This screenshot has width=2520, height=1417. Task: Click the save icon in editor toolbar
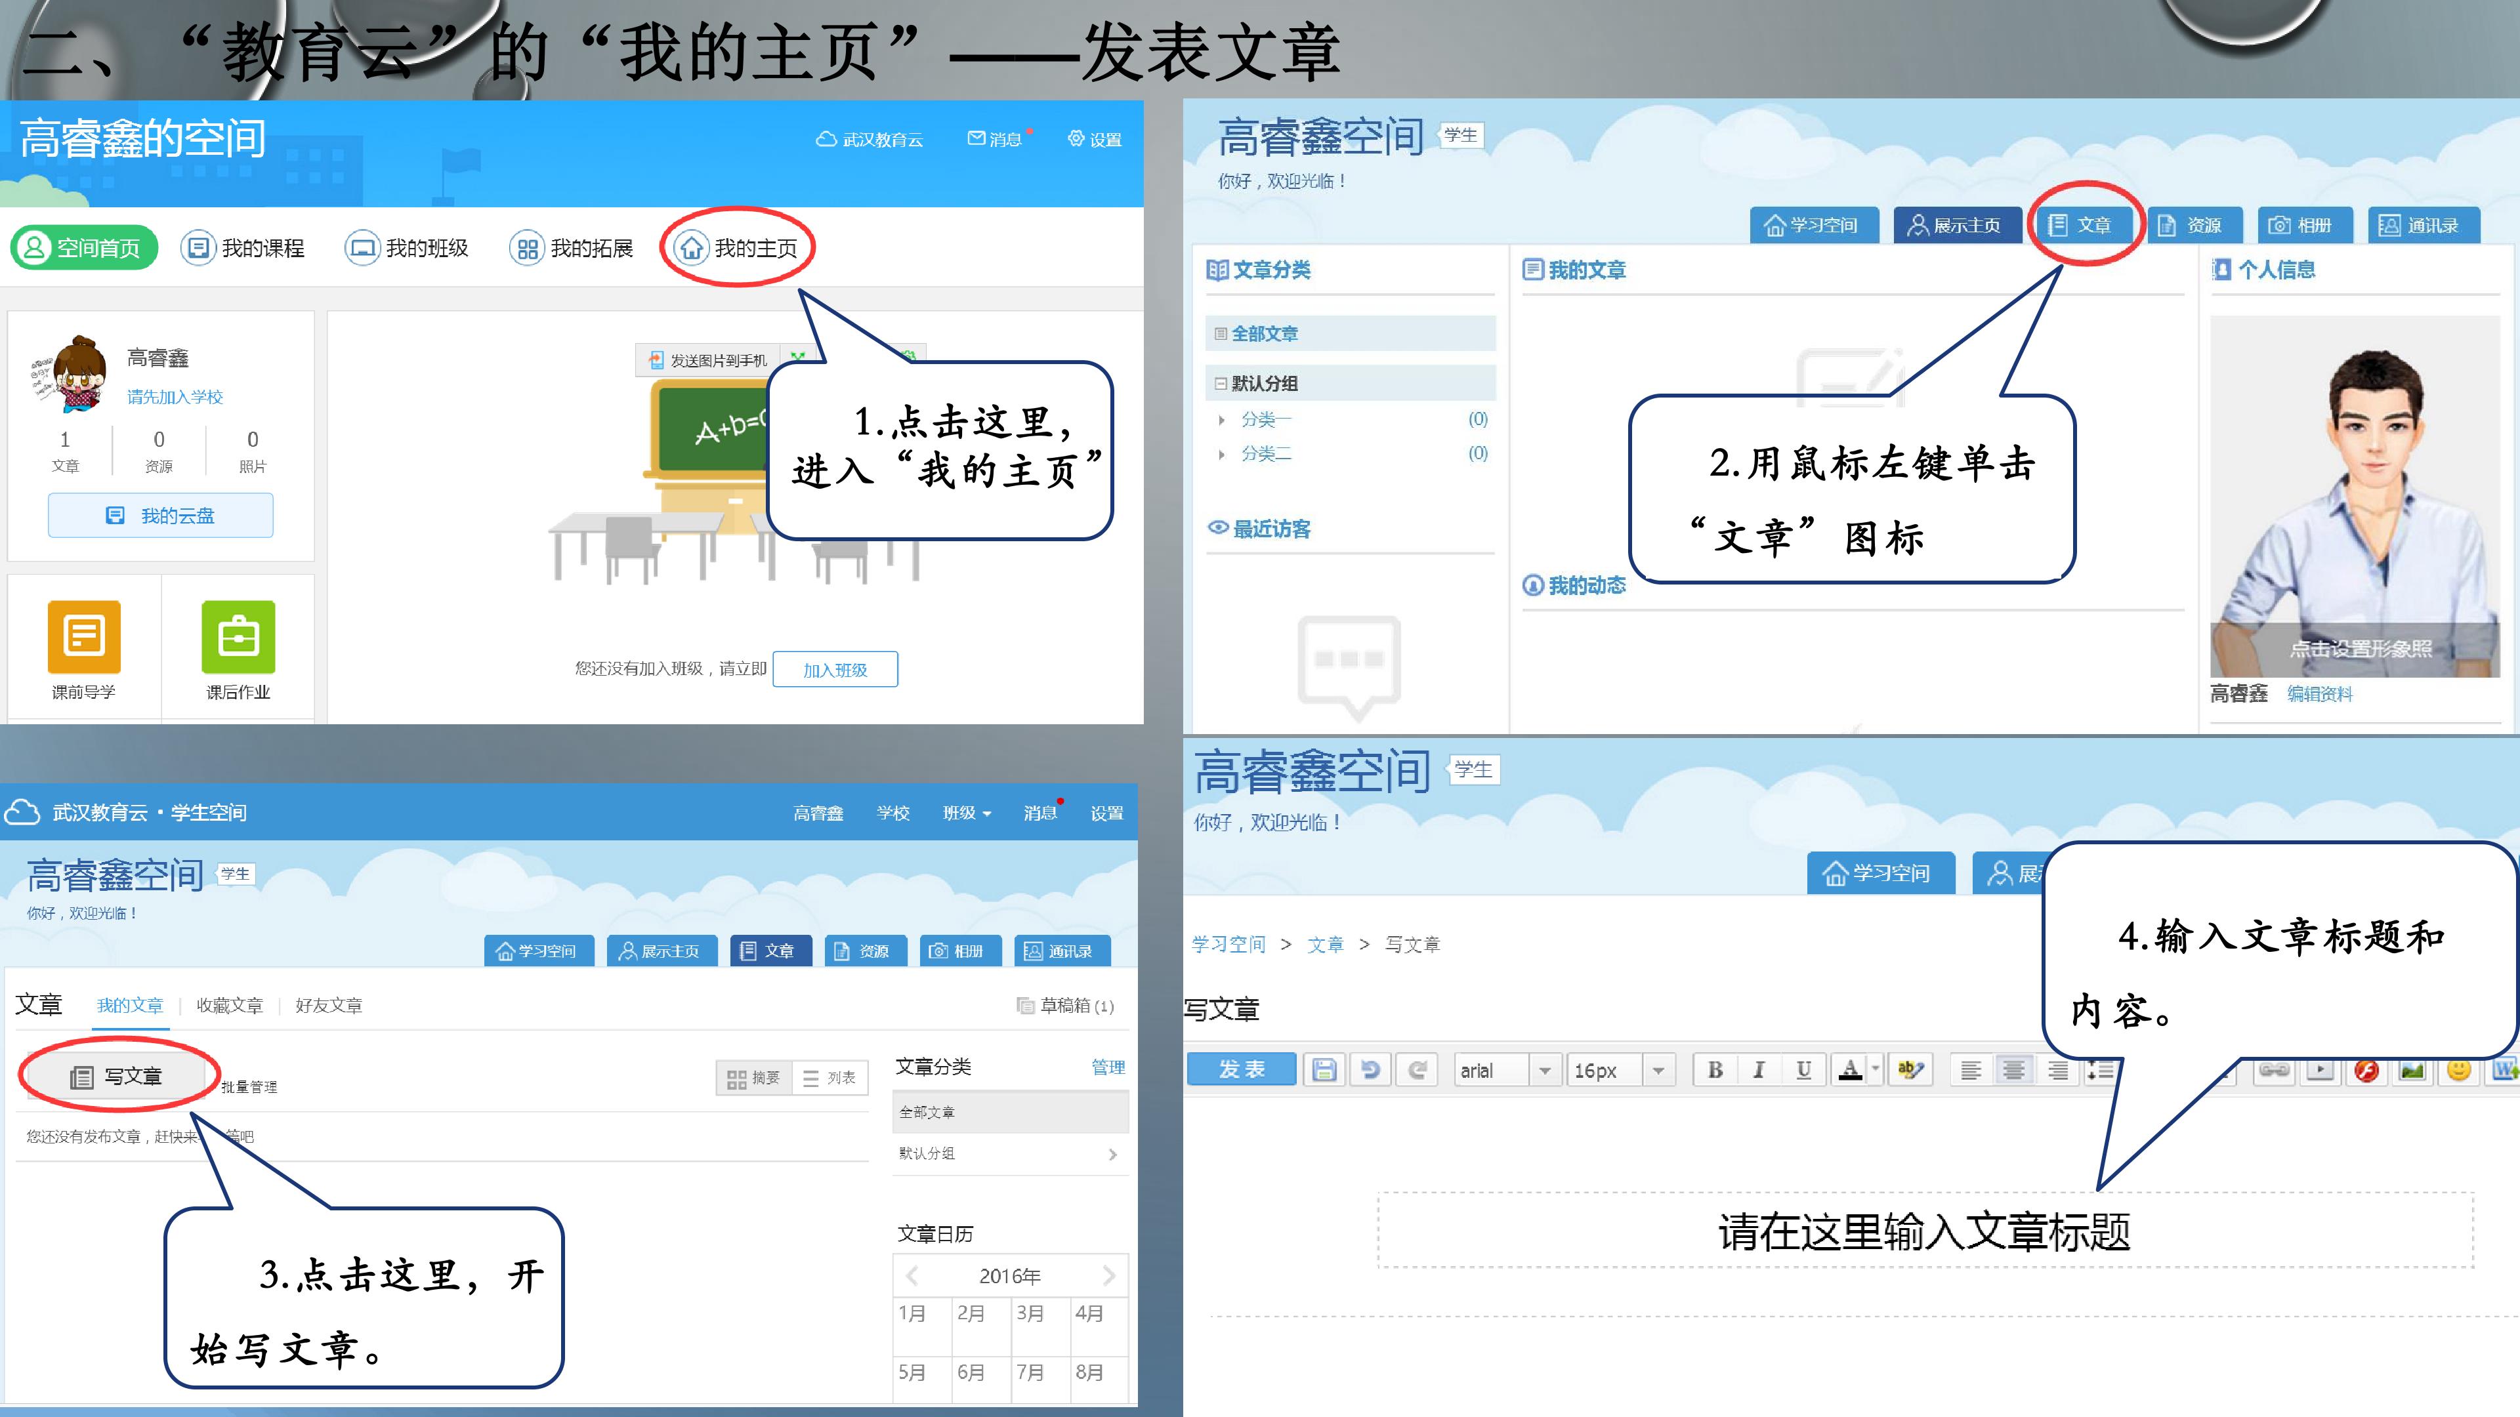pyautogui.click(x=1324, y=1070)
